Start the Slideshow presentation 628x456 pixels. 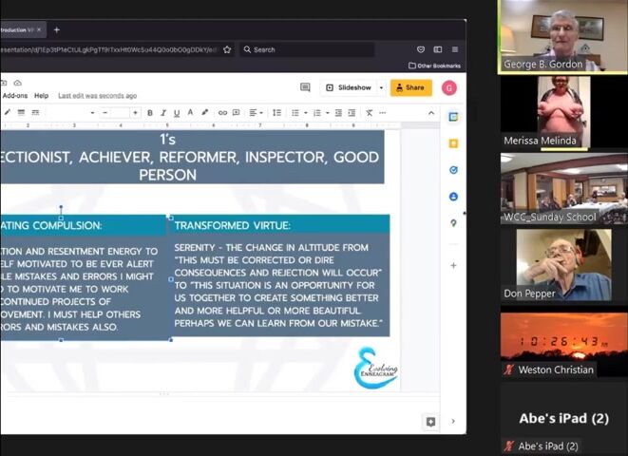click(x=349, y=87)
